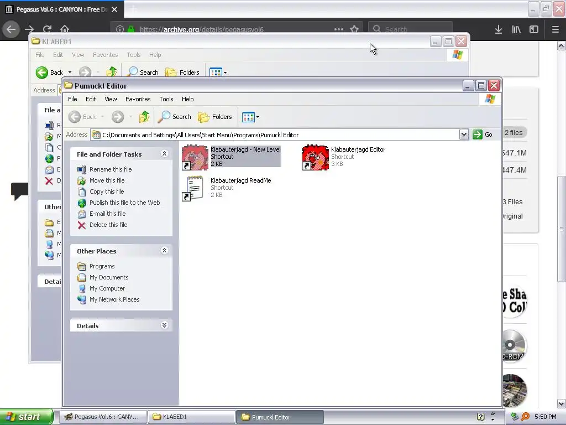Click Firefox downloads arrow icon
Screen dimensions: 566x425
coord(499,29)
